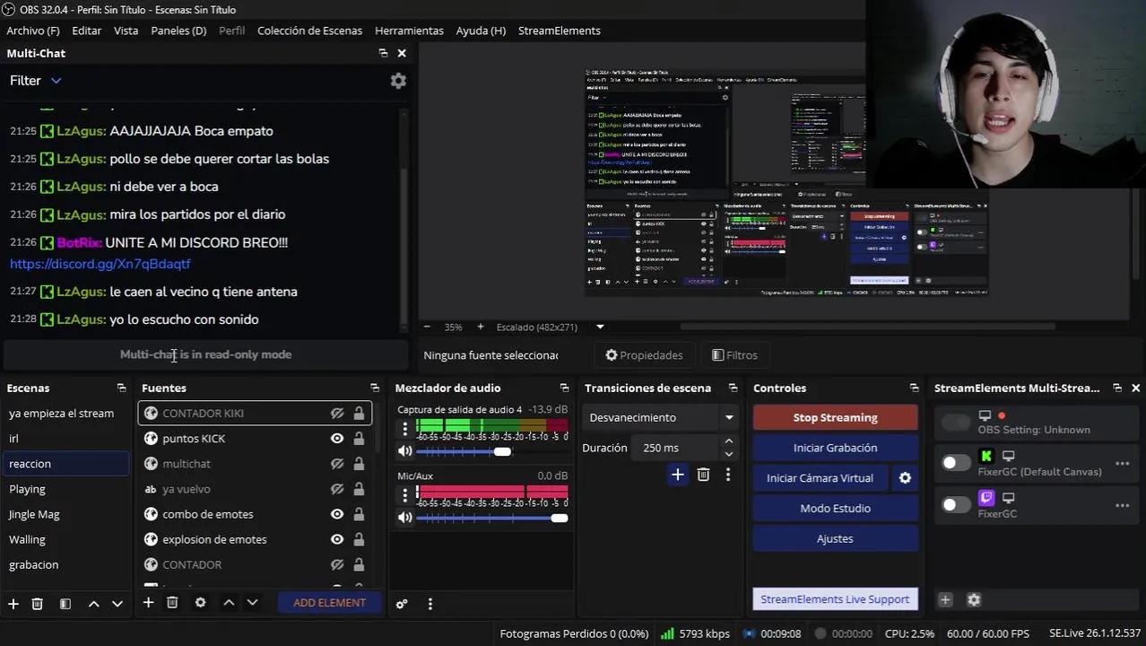Open options for Kick FixerGC Default Canvas
Image resolution: width=1146 pixels, height=646 pixels.
[x=1122, y=464]
